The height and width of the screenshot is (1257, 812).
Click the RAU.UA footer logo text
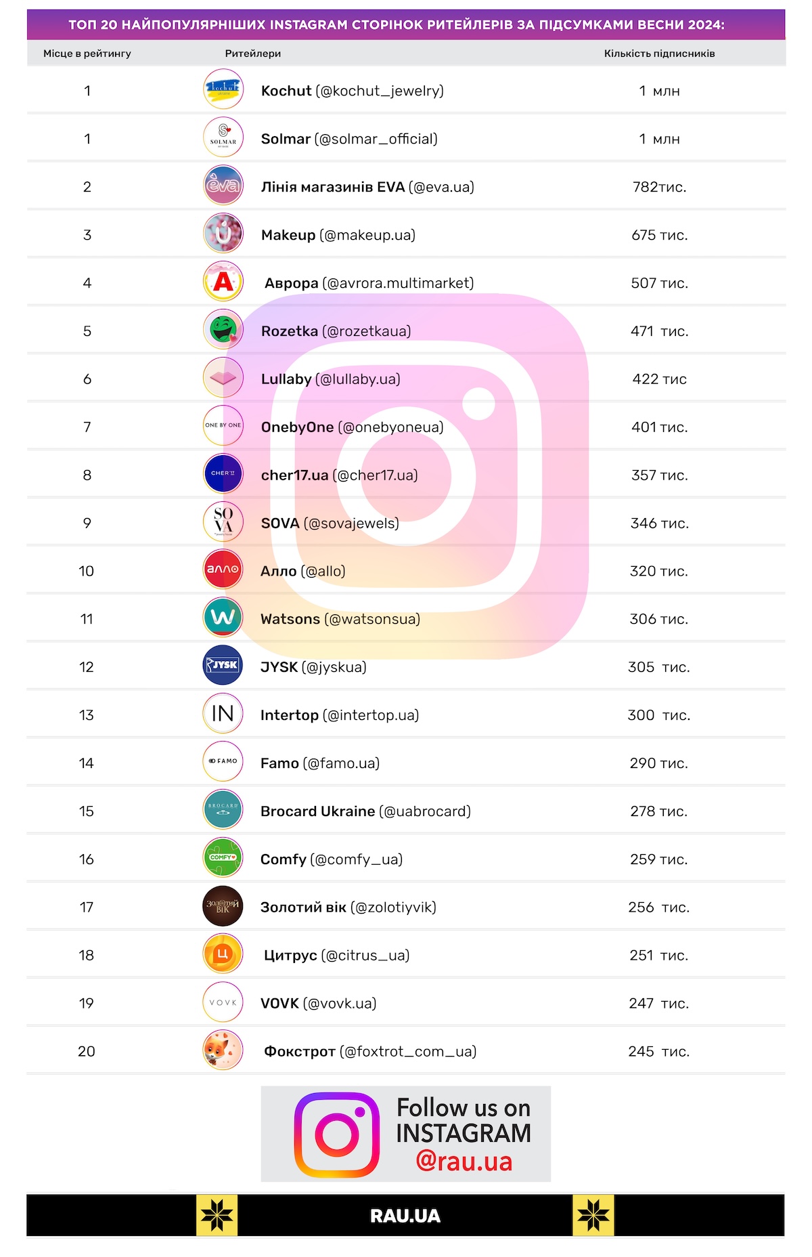coord(405,1216)
